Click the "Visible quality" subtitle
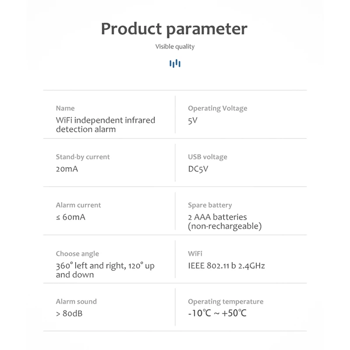This screenshot has height=350, width=350. click(x=175, y=47)
